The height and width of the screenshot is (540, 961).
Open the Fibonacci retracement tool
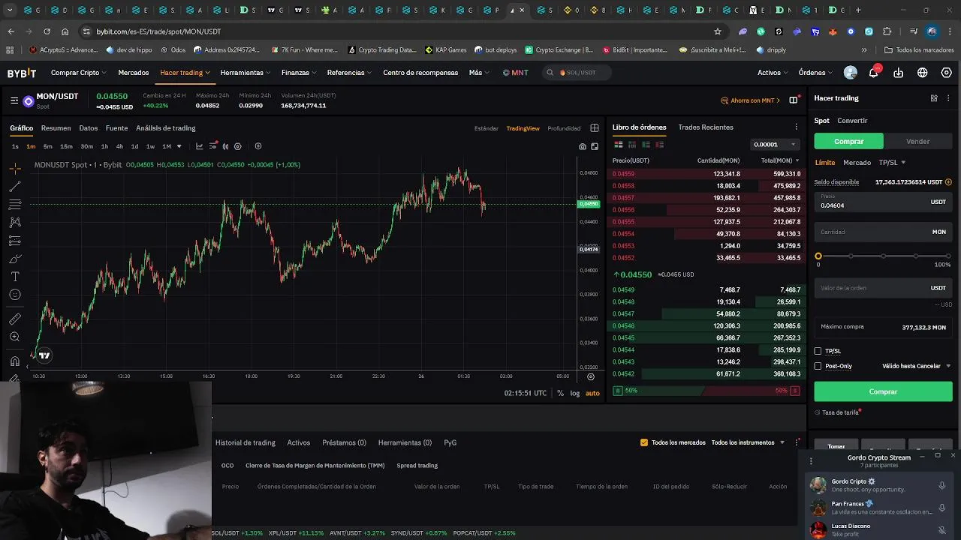(x=15, y=205)
